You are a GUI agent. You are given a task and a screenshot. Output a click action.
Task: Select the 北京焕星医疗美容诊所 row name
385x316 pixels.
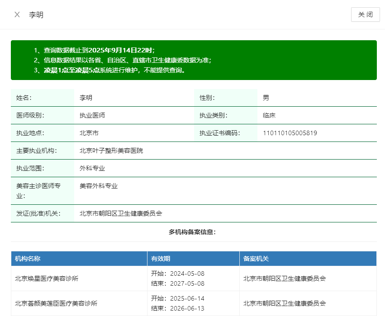(47, 278)
